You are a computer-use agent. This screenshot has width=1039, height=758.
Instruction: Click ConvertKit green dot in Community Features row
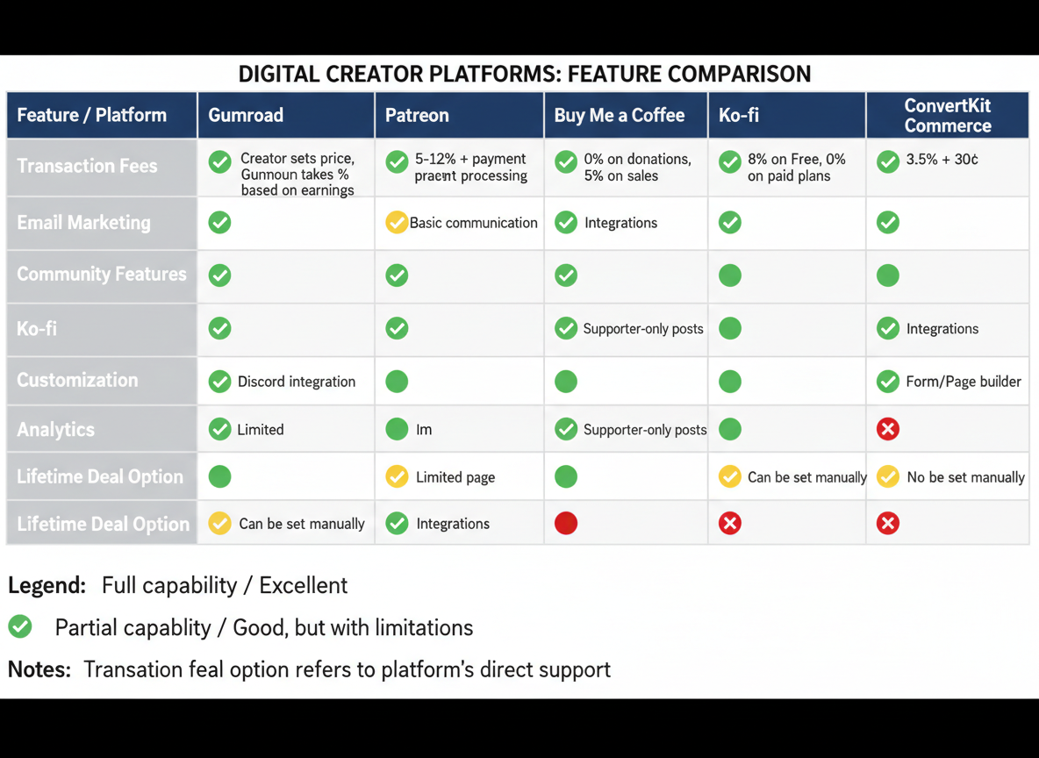(x=888, y=275)
